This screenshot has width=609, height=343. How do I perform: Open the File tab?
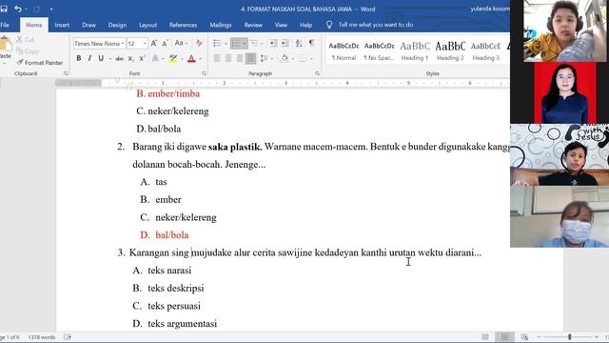[x=5, y=25]
